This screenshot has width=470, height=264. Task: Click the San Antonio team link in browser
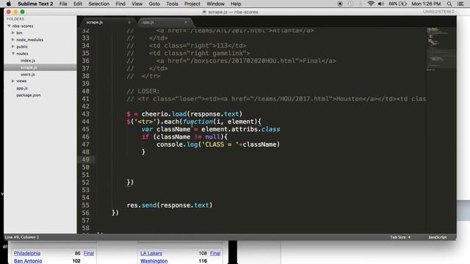28,261
